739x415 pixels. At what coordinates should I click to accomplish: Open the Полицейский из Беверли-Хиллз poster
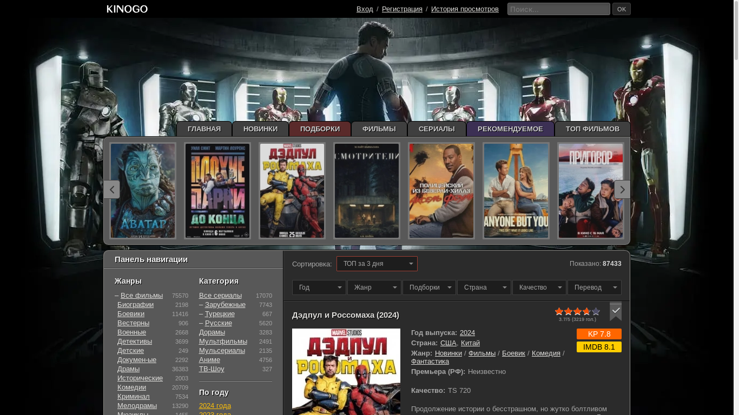click(x=441, y=191)
